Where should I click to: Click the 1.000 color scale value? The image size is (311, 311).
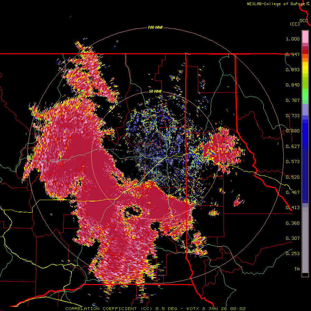pyautogui.click(x=293, y=39)
